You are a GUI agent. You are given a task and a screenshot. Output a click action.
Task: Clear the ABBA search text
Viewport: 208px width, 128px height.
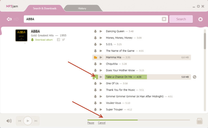[x=164, y=19]
